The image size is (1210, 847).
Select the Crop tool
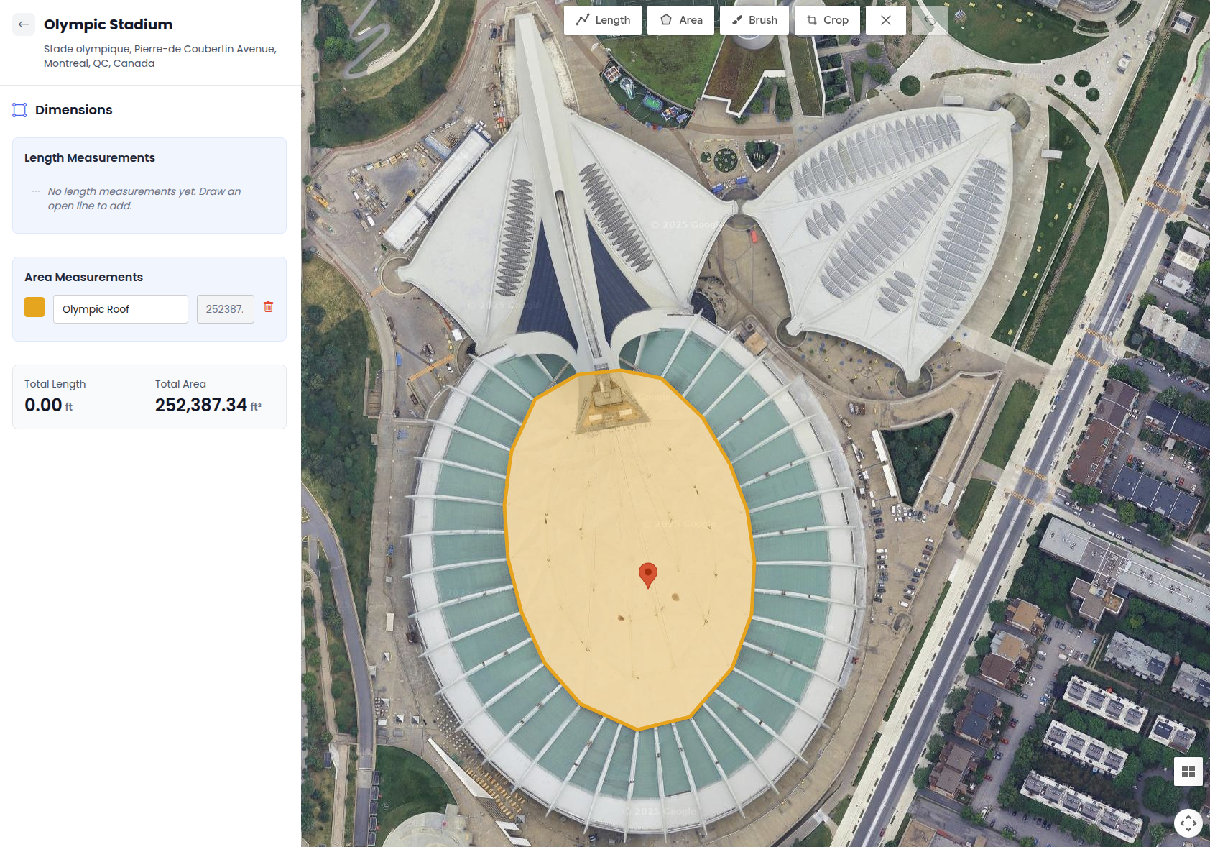(827, 19)
